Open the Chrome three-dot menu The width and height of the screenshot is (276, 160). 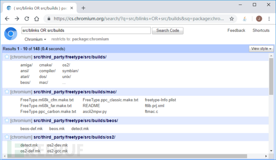tap(269, 19)
